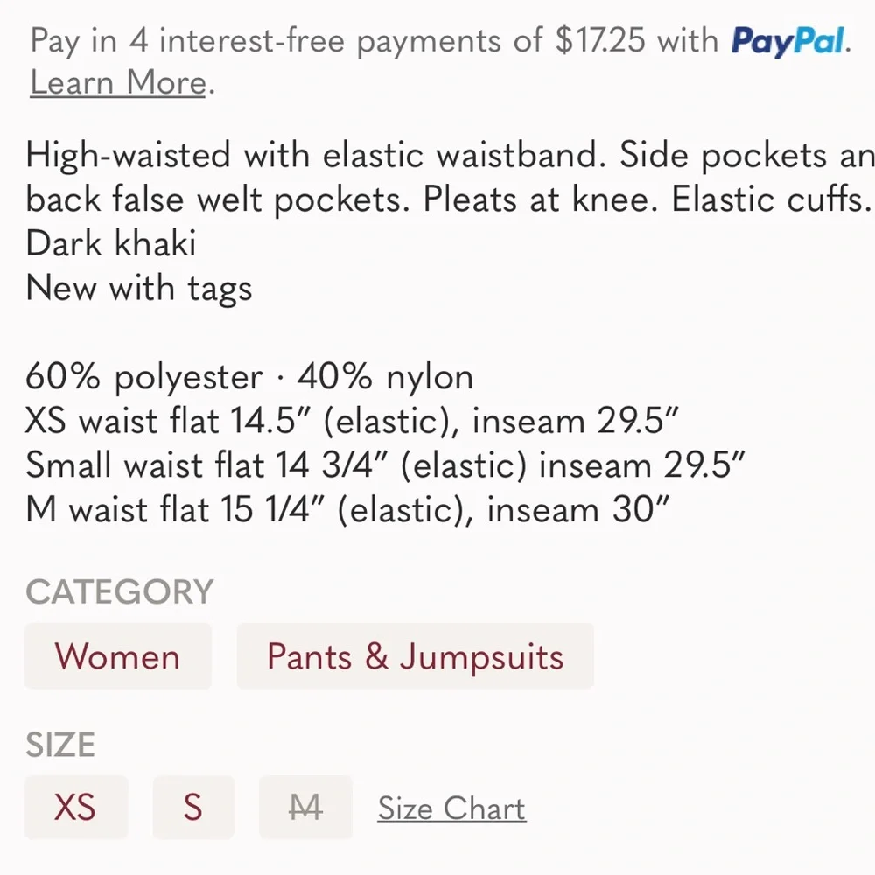875x875 pixels.
Task: Click the PayPal logo
Action: point(787,41)
